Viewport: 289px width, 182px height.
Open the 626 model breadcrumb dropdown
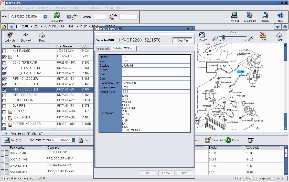tap(41, 26)
